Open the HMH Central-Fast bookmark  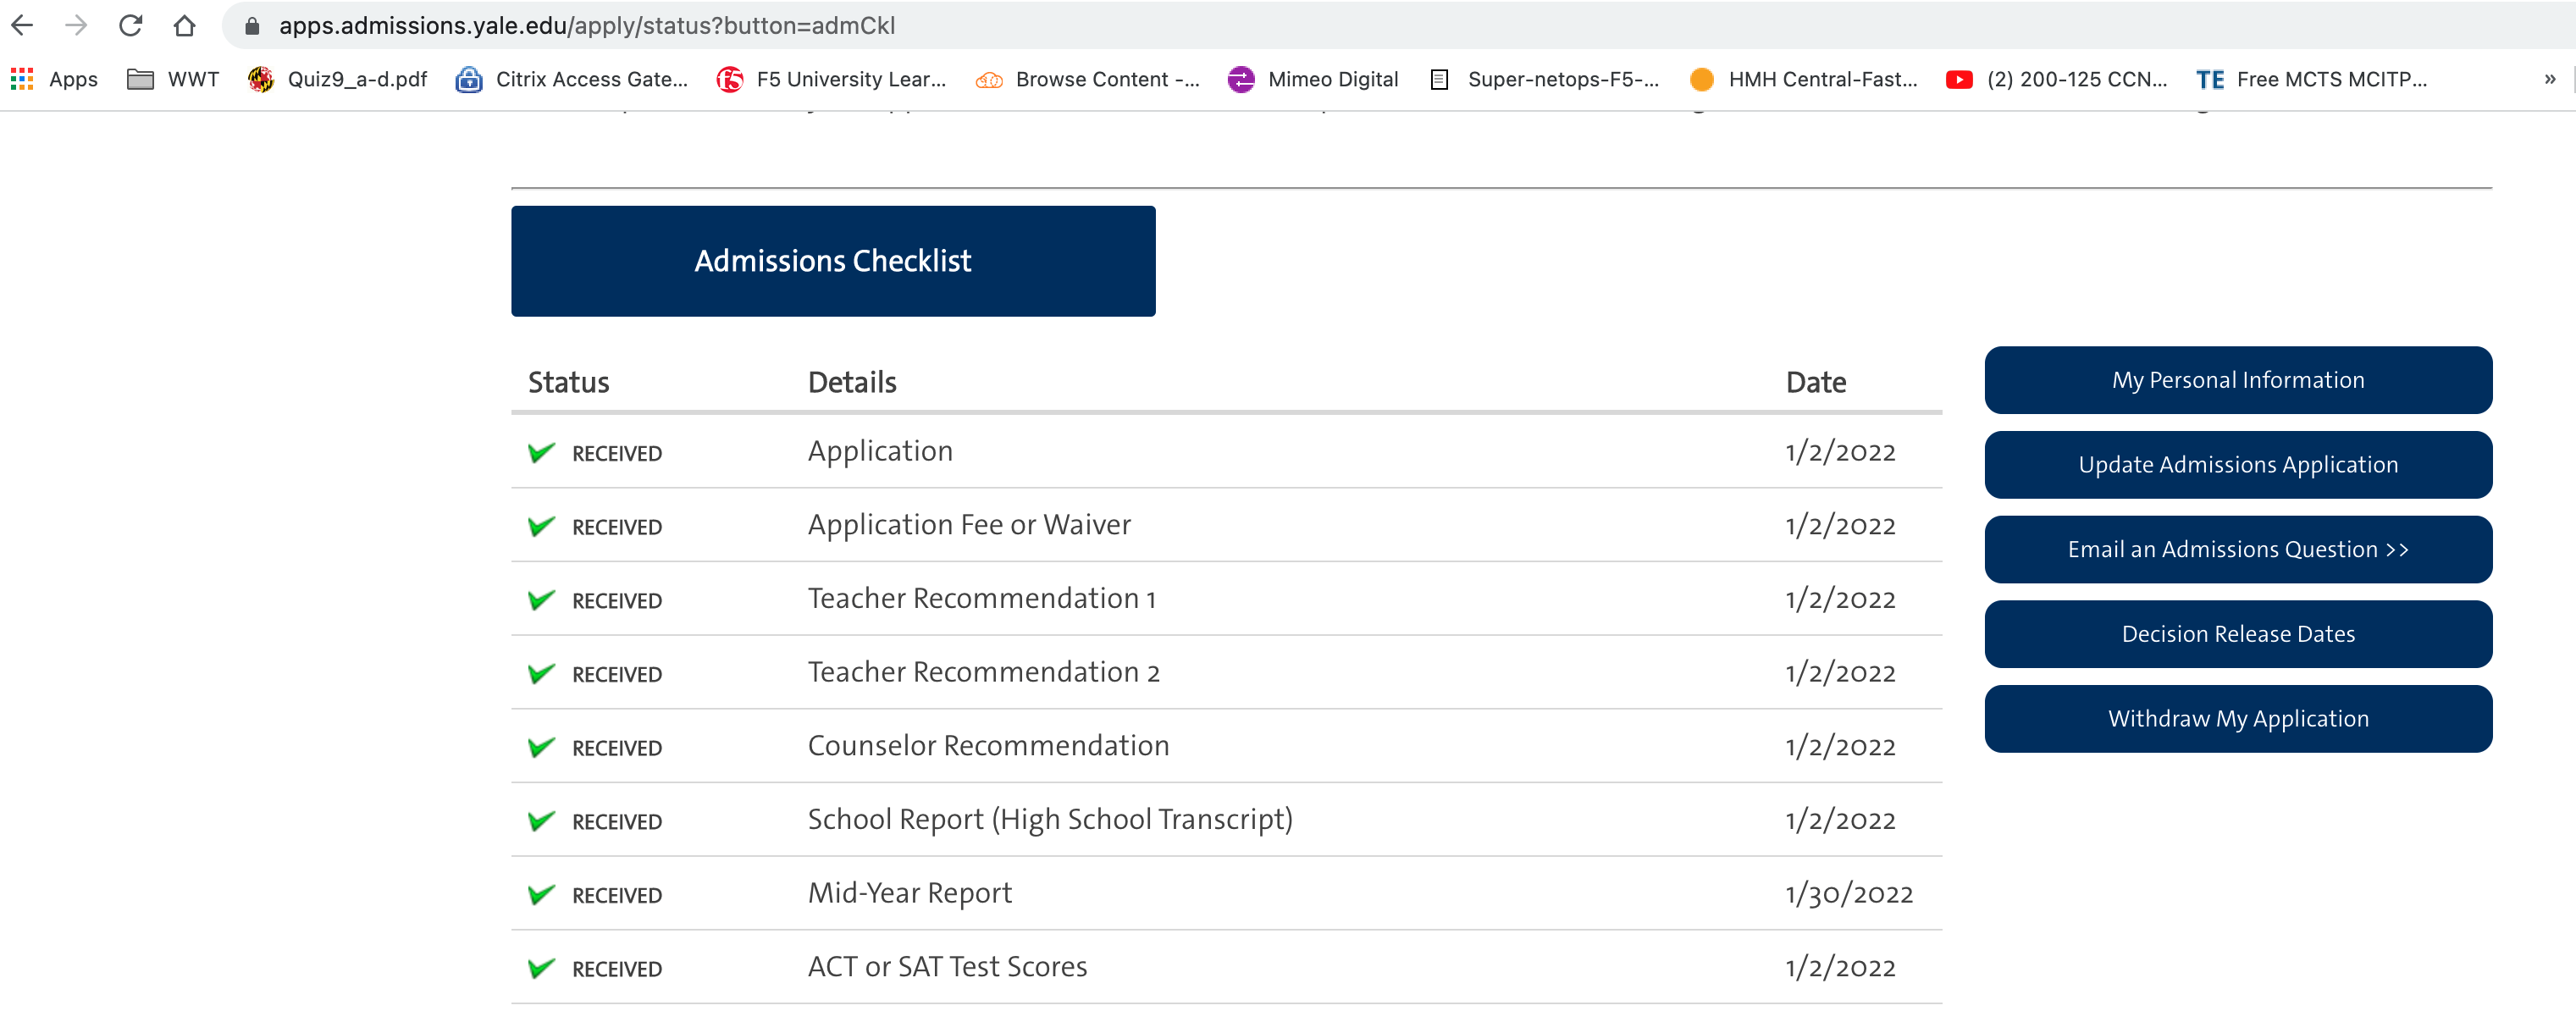click(1803, 79)
